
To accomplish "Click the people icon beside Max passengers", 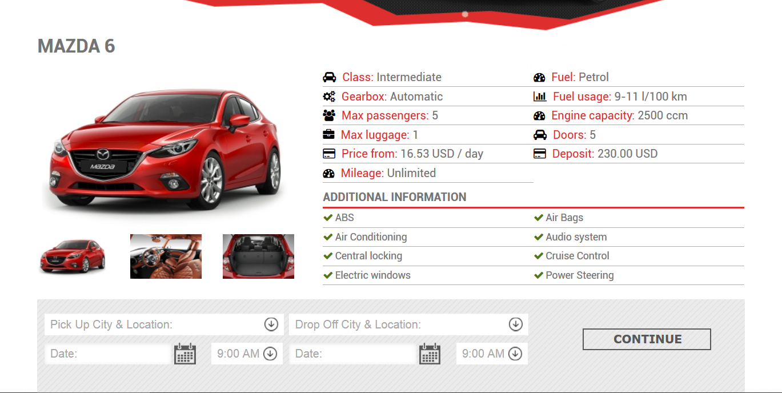I will coord(329,115).
